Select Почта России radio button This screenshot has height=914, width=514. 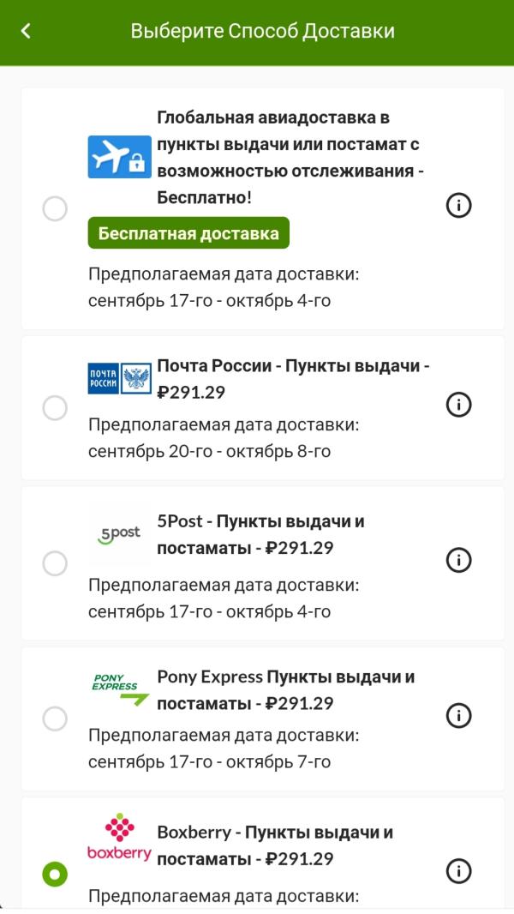coord(56,408)
